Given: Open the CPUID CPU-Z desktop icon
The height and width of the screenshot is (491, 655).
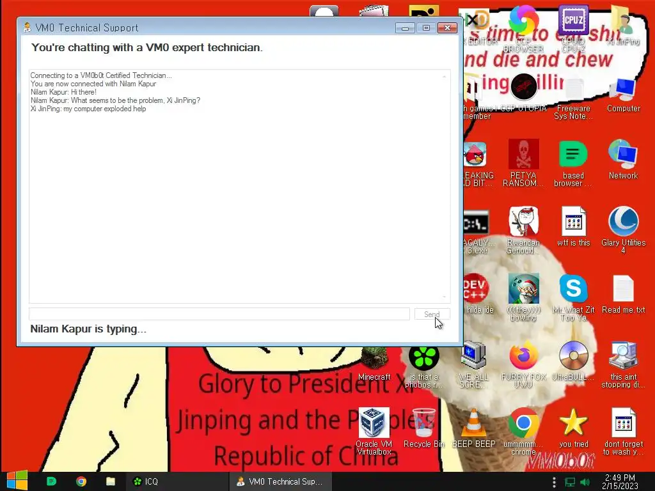Looking at the screenshot, I should pos(573,29).
